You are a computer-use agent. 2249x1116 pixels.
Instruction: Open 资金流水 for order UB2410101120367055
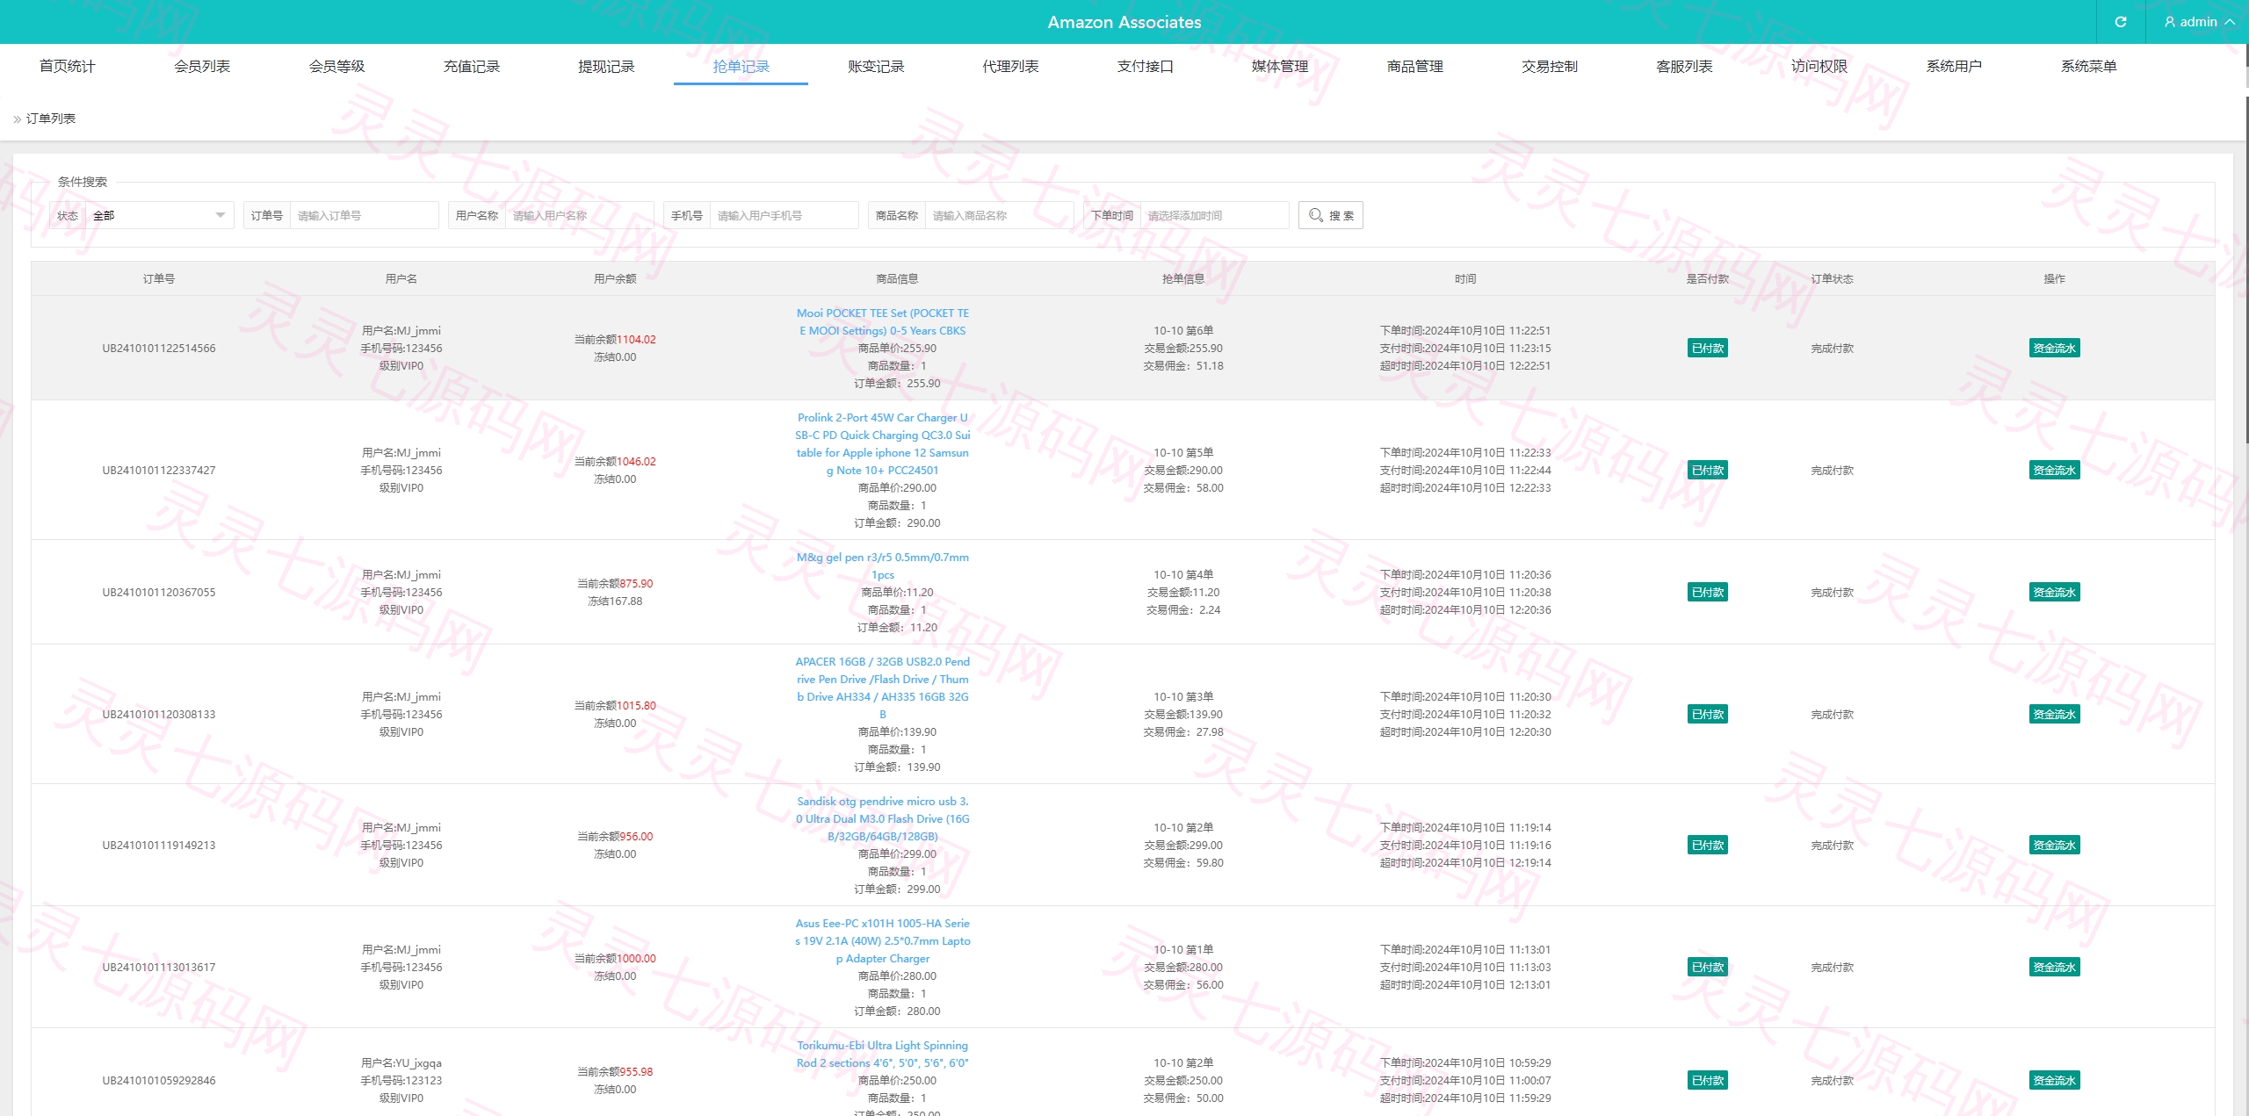2054,593
